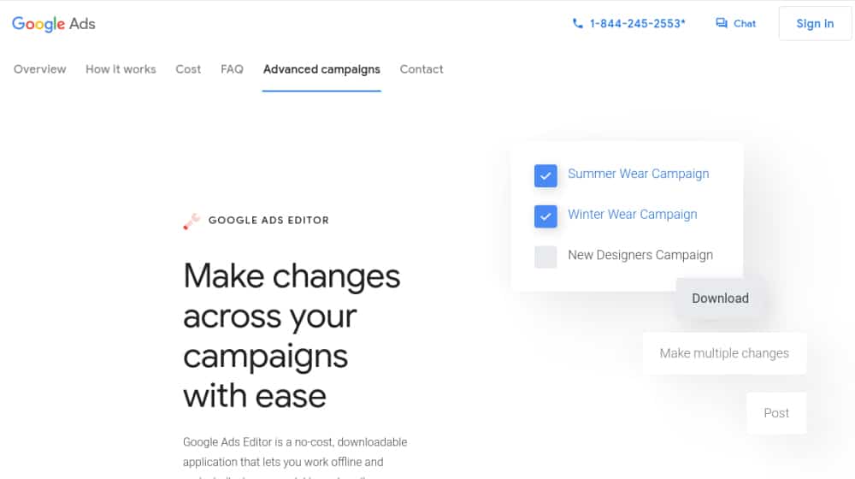Click the wrench icon beside Google Ads Editor

click(192, 221)
